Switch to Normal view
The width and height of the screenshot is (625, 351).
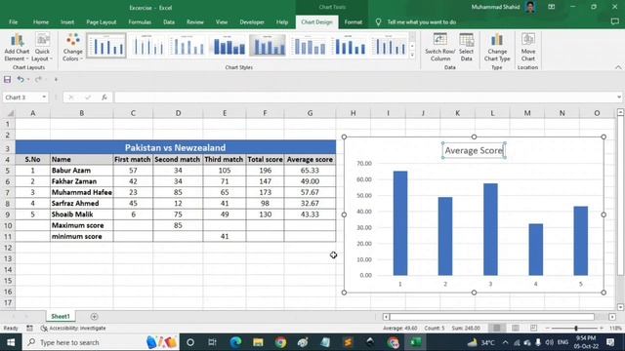tap(497, 328)
